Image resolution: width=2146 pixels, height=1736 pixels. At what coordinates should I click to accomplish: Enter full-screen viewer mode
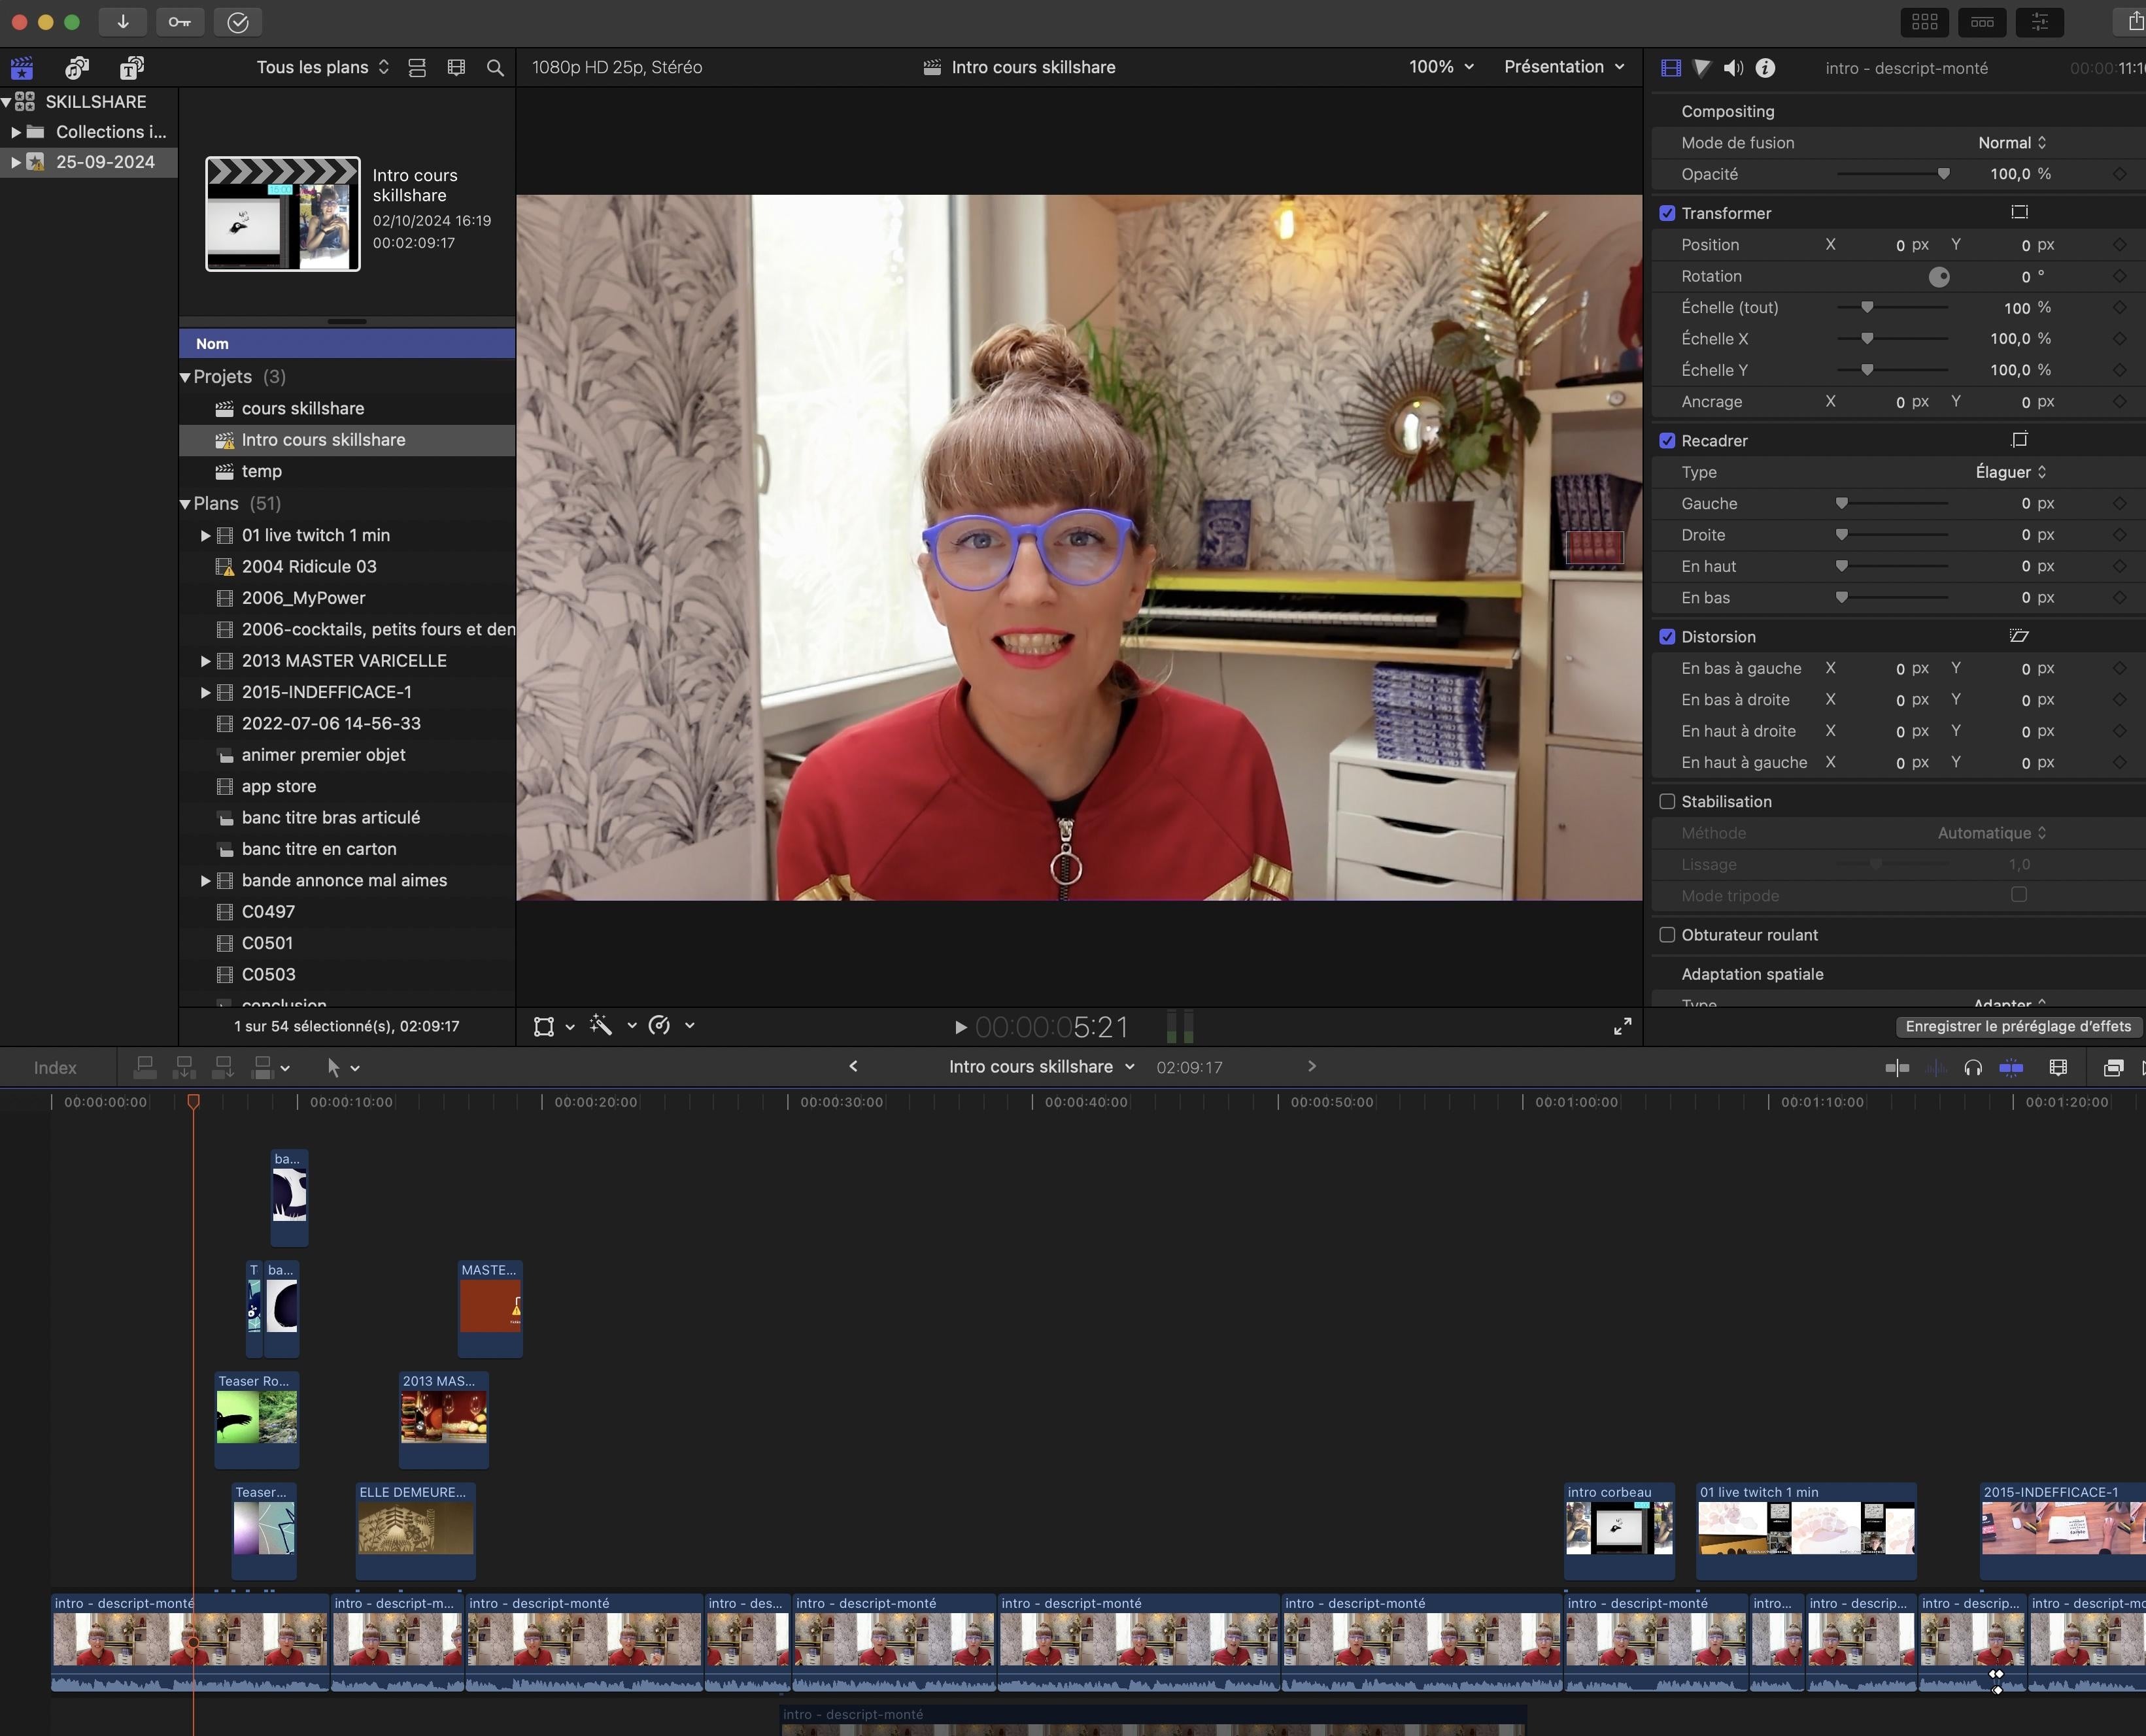(x=1623, y=1027)
